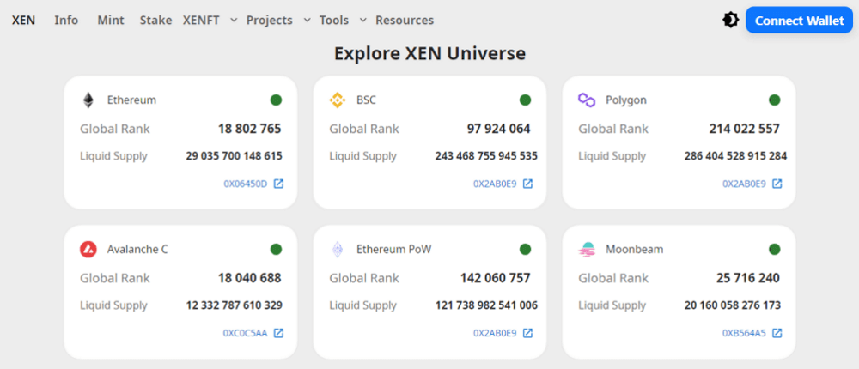This screenshot has height=369, width=859.
Task: Open the XENFT menu
Action: point(201,21)
